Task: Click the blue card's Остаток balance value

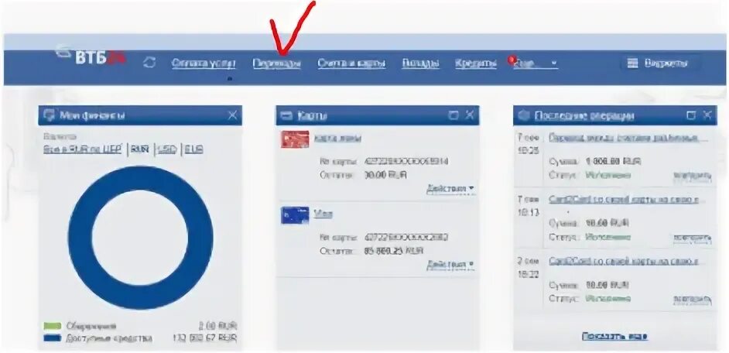Action: [395, 251]
